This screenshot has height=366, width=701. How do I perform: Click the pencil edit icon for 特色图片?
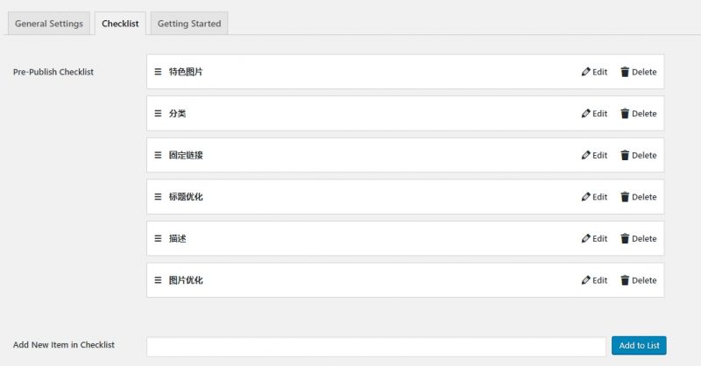pyautogui.click(x=585, y=72)
